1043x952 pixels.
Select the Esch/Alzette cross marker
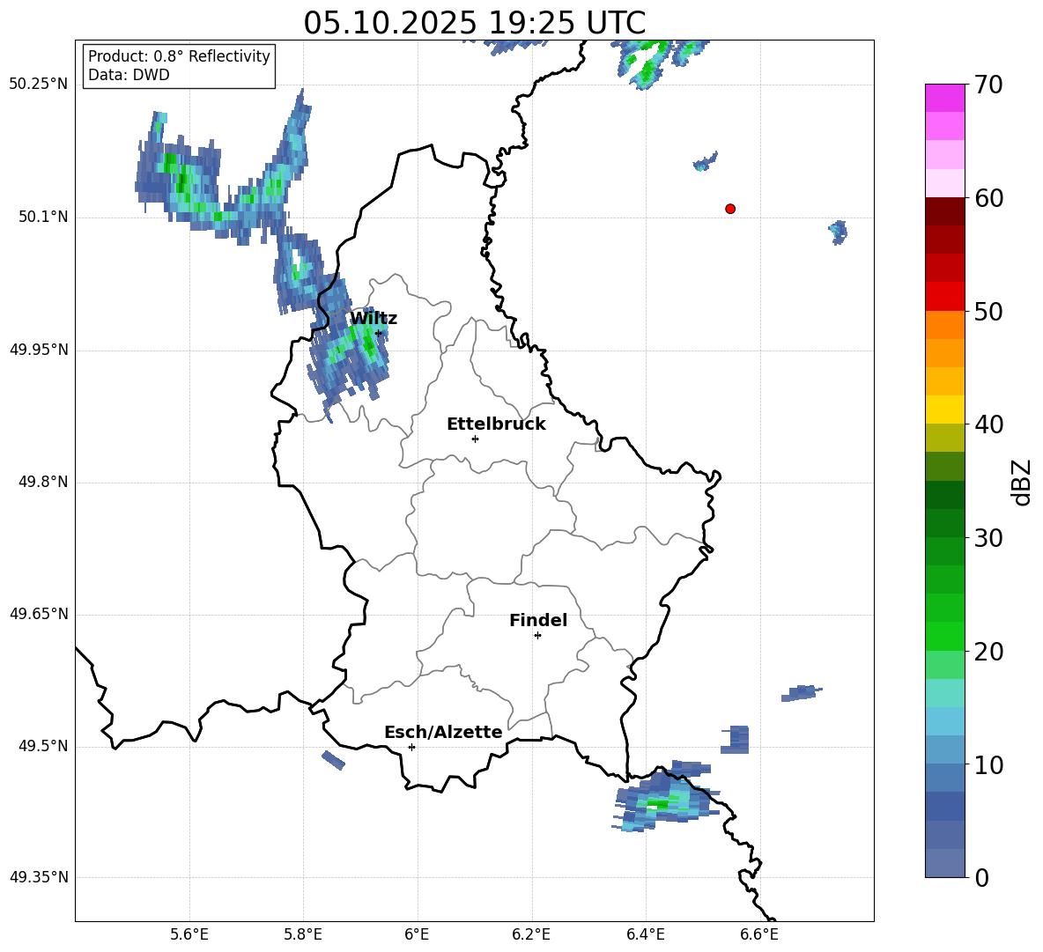coord(411,747)
